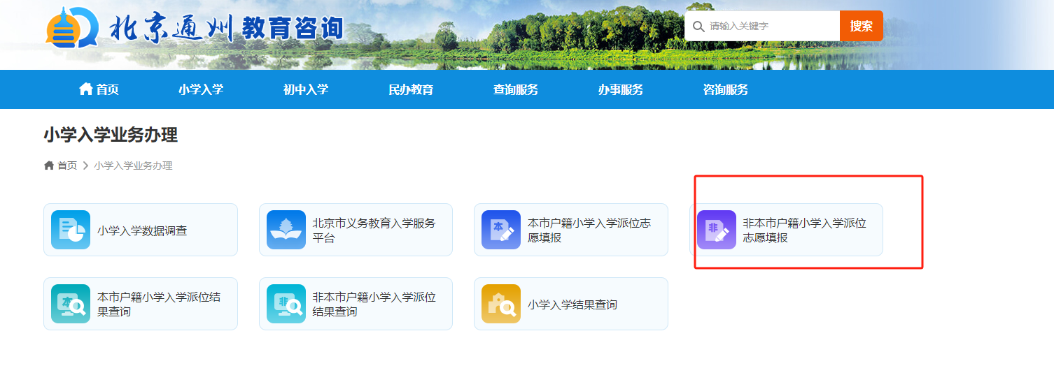The height and width of the screenshot is (382, 1054).
Task: Click 查询服务 in the navigation bar
Action: click(516, 89)
